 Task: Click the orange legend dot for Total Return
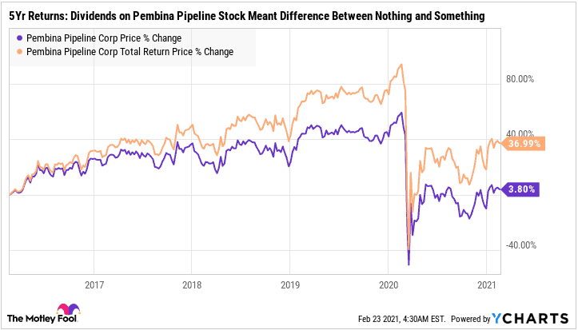19,51
